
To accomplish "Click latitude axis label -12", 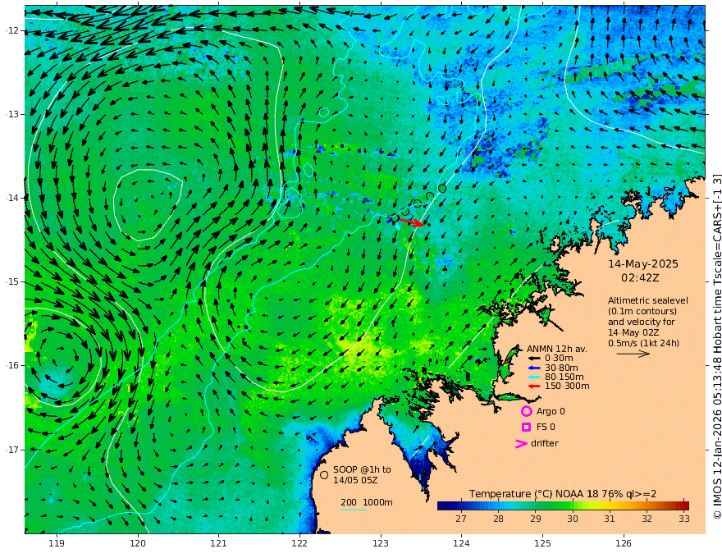I will (x=12, y=30).
